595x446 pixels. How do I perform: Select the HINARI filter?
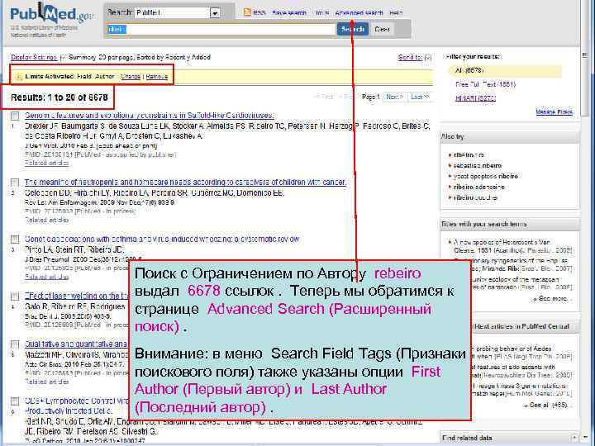(475, 98)
